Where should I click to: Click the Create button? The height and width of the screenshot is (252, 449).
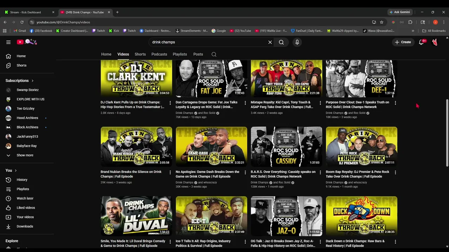[403, 42]
